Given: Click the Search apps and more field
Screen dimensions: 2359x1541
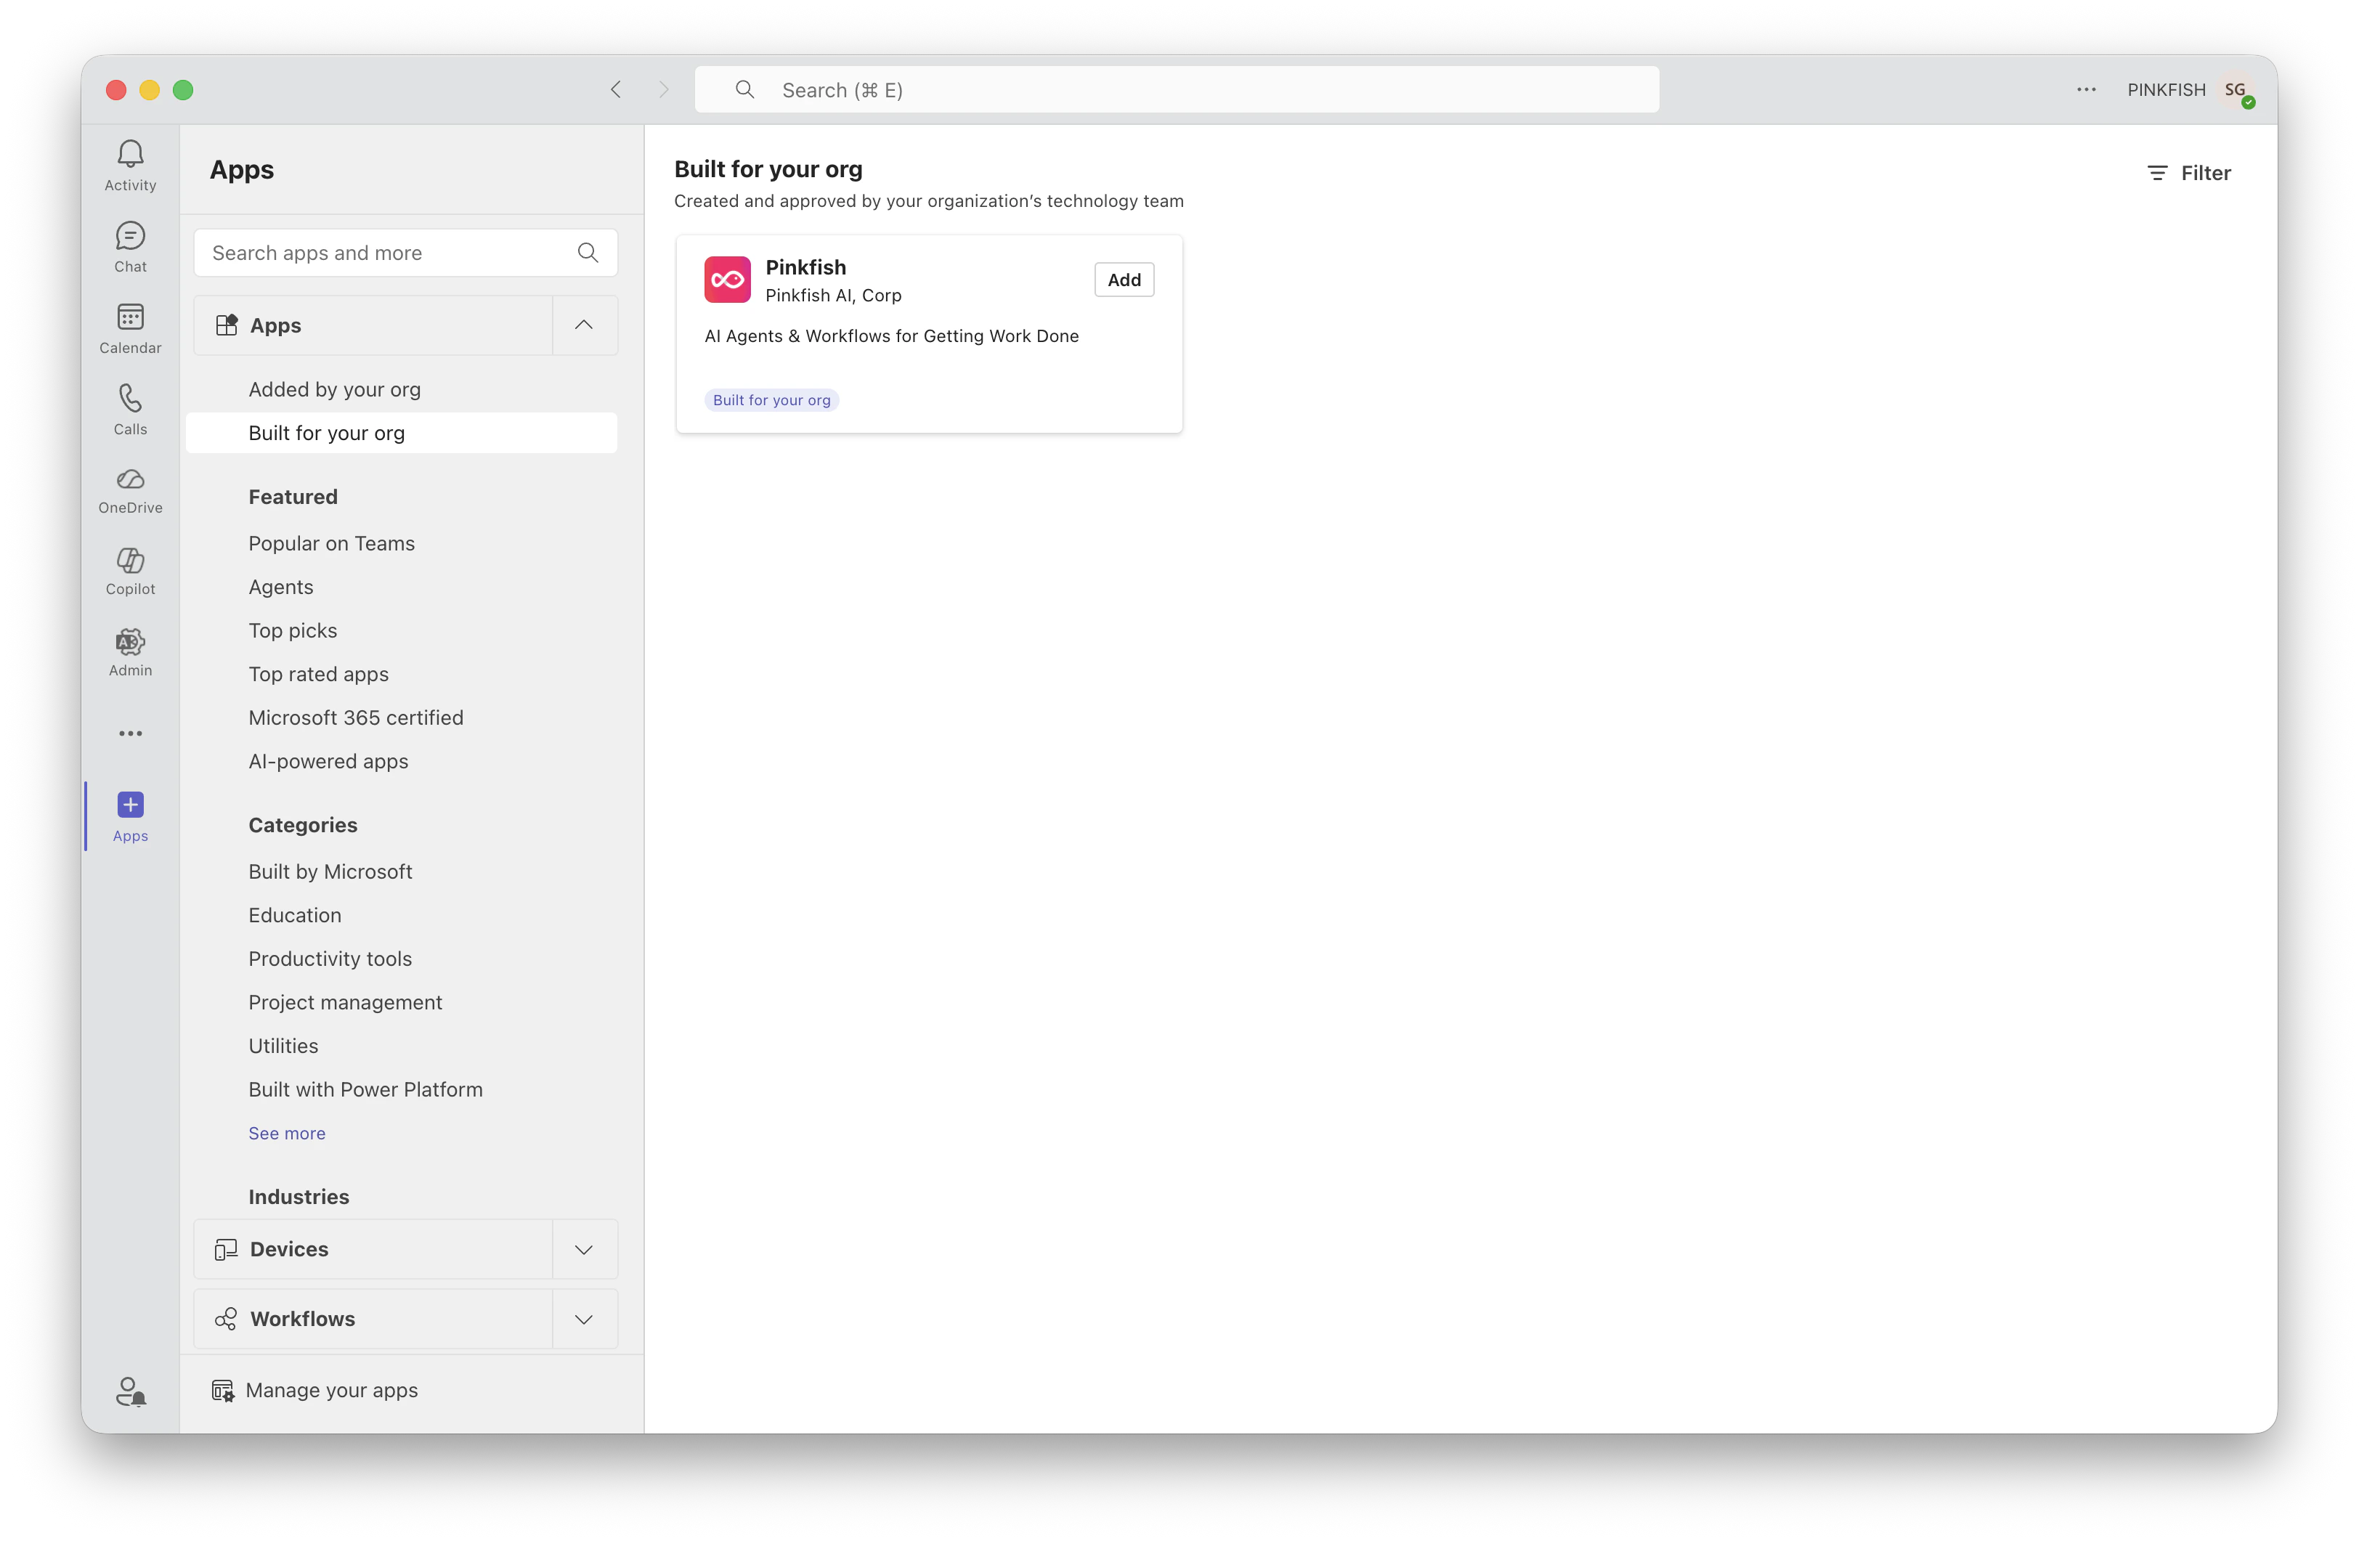Looking at the screenshot, I should [x=386, y=253].
